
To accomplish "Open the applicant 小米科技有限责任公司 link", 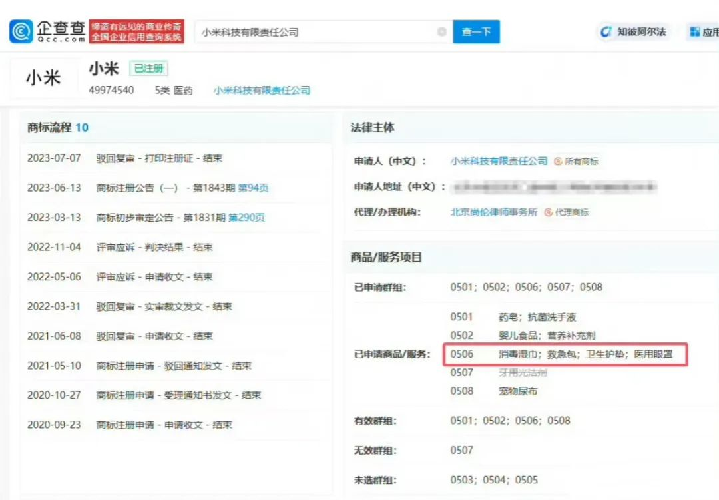I will pos(499,161).
